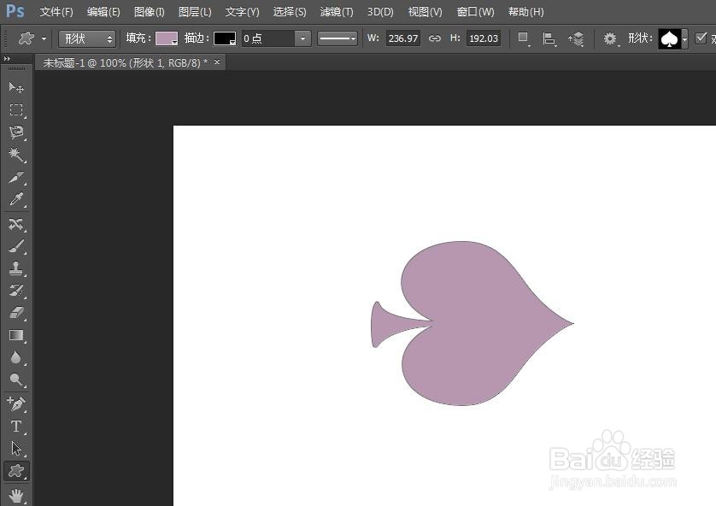Open the 文字(Y) menu
The height and width of the screenshot is (506, 716).
tap(242, 12)
